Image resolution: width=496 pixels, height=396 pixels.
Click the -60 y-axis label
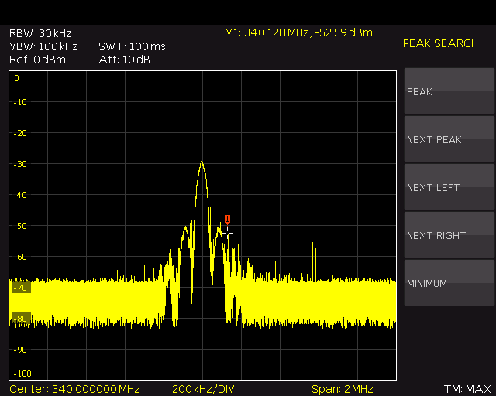point(20,257)
